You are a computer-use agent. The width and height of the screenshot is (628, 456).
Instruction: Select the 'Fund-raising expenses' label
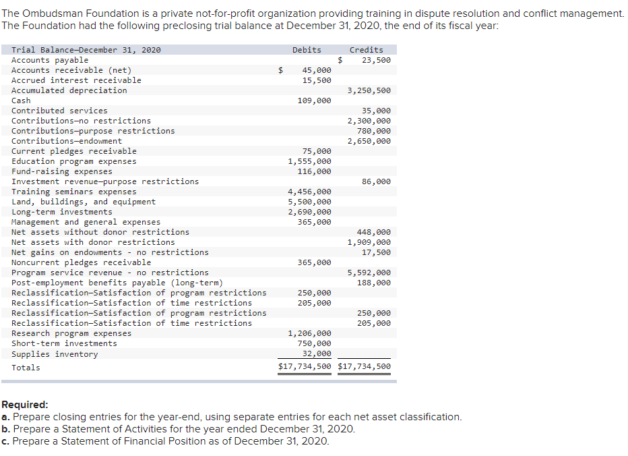coord(62,171)
